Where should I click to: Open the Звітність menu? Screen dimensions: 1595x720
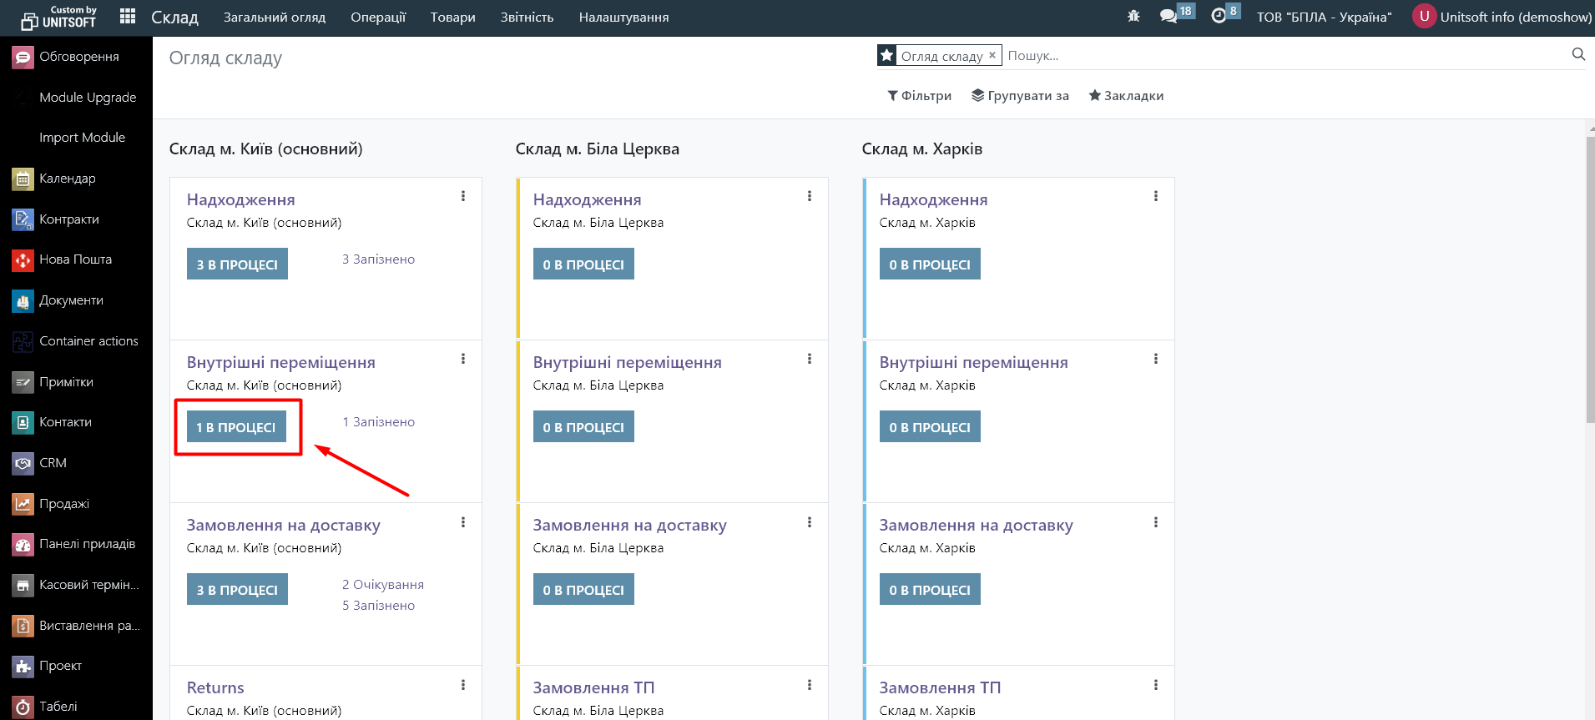point(527,18)
